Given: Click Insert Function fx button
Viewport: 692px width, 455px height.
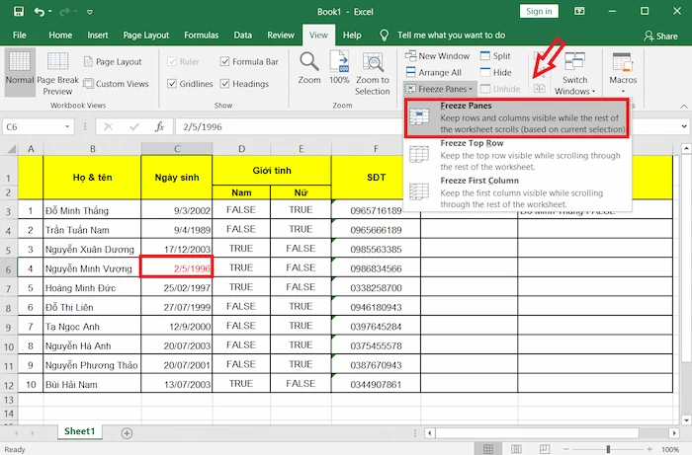Looking at the screenshot, I should tap(159, 127).
